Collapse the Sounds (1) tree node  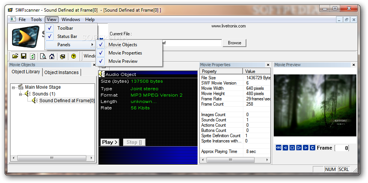[21, 94]
